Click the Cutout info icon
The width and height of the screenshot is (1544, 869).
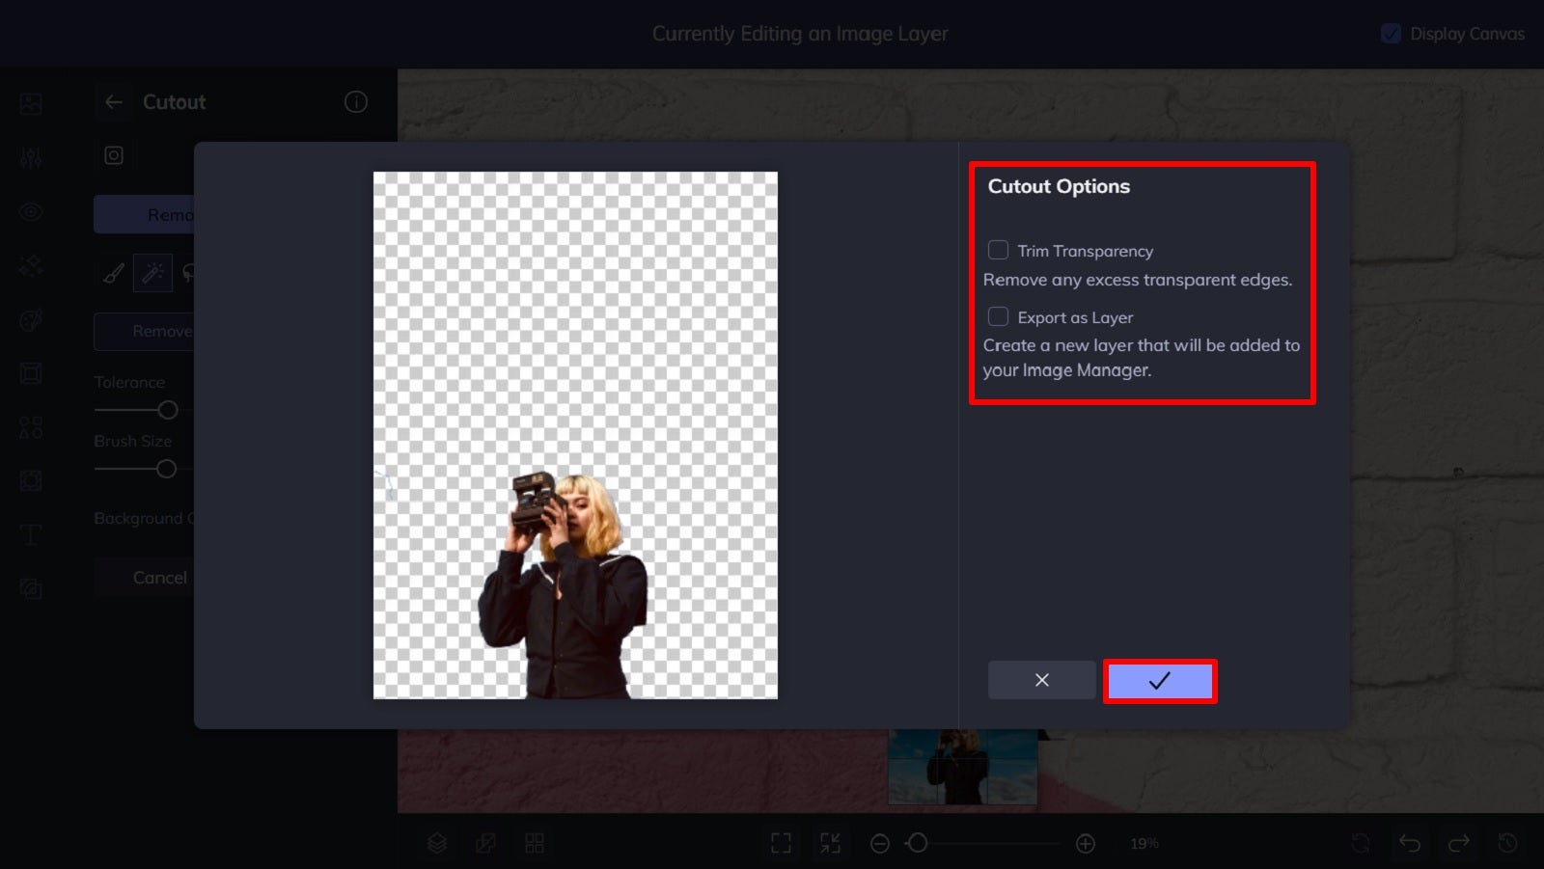tap(355, 101)
